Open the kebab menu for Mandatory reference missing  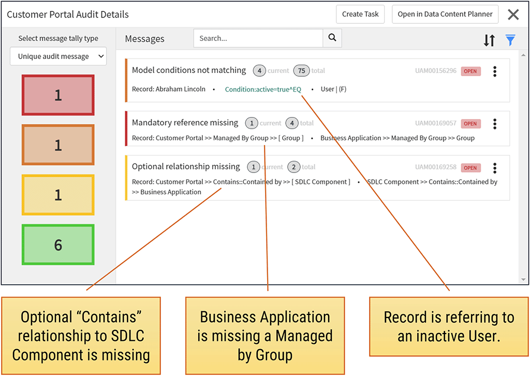[495, 124]
